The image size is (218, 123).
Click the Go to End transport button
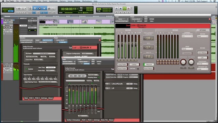point(128,13)
